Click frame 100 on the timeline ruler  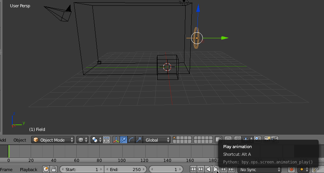point(122,160)
